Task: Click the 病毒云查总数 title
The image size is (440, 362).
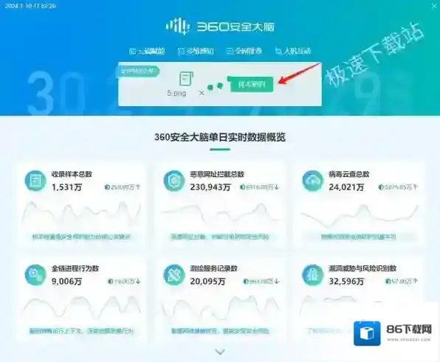Action: pos(349,174)
